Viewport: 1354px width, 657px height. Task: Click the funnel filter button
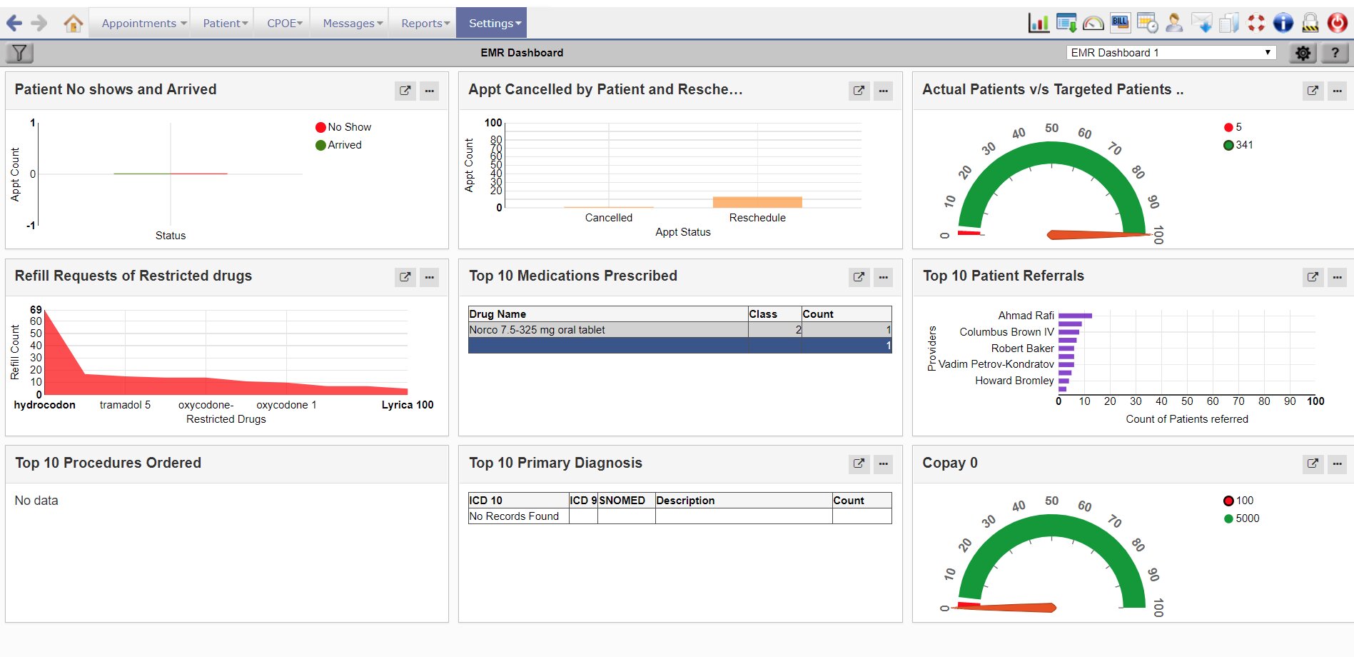19,52
